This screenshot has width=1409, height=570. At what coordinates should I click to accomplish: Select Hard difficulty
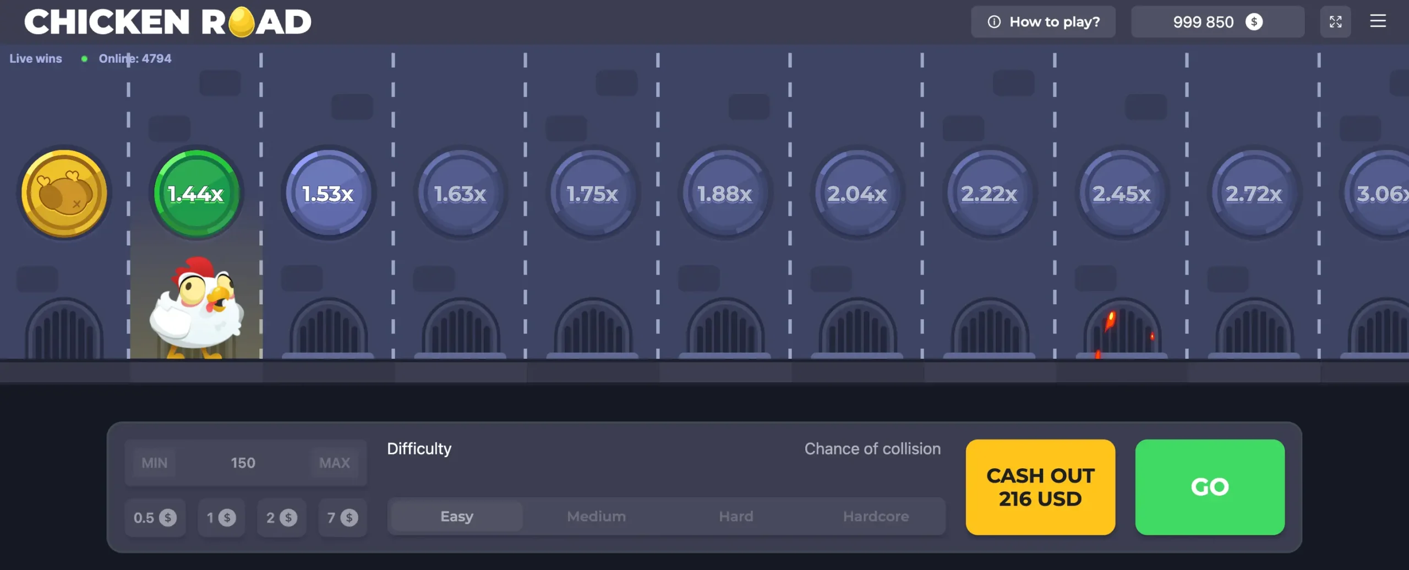pos(736,516)
